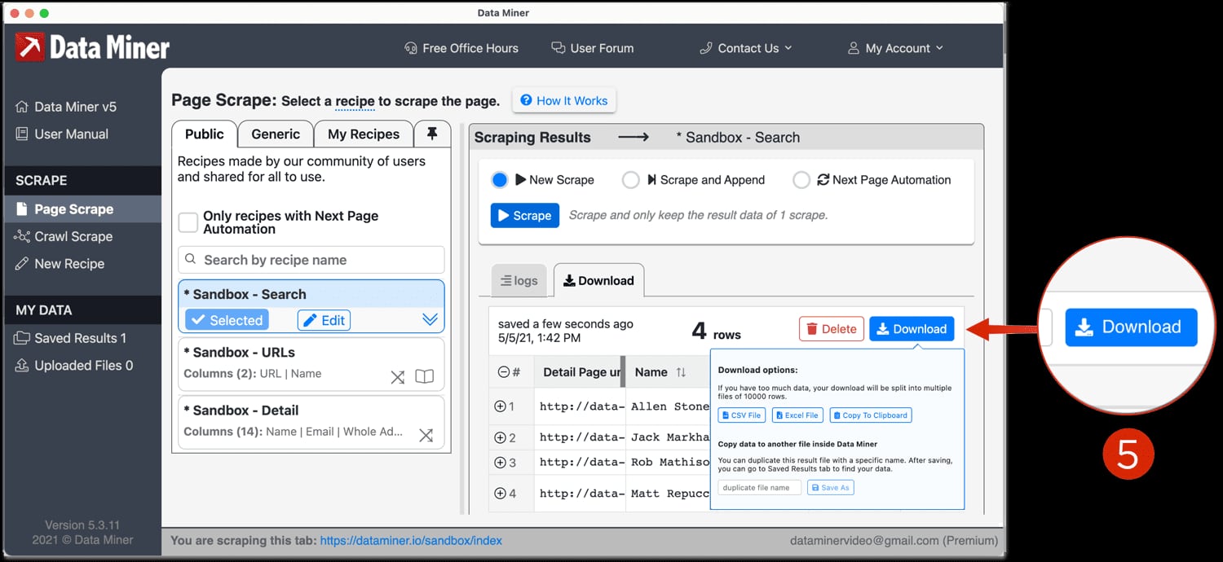Expand result row 4
Image resolution: width=1223 pixels, height=562 pixels.
(501, 493)
